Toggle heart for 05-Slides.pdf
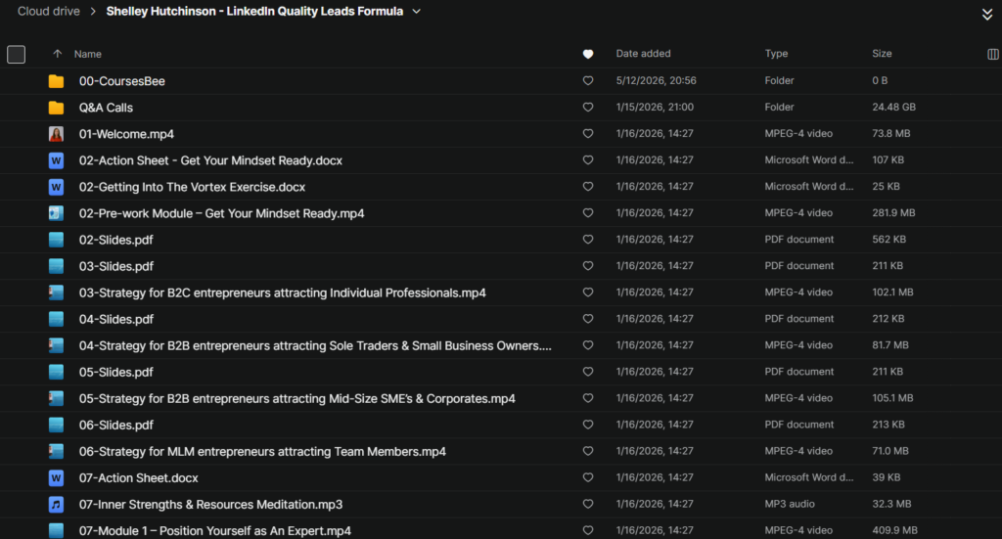The width and height of the screenshot is (1002, 539). tap(588, 371)
